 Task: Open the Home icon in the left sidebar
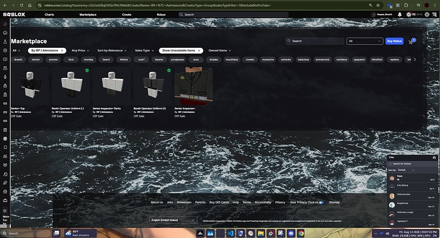[5, 33]
